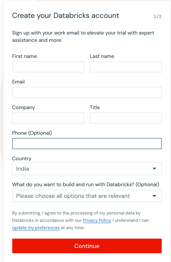Focus the Last name text box
The width and height of the screenshot is (171, 262).
tap(126, 67)
